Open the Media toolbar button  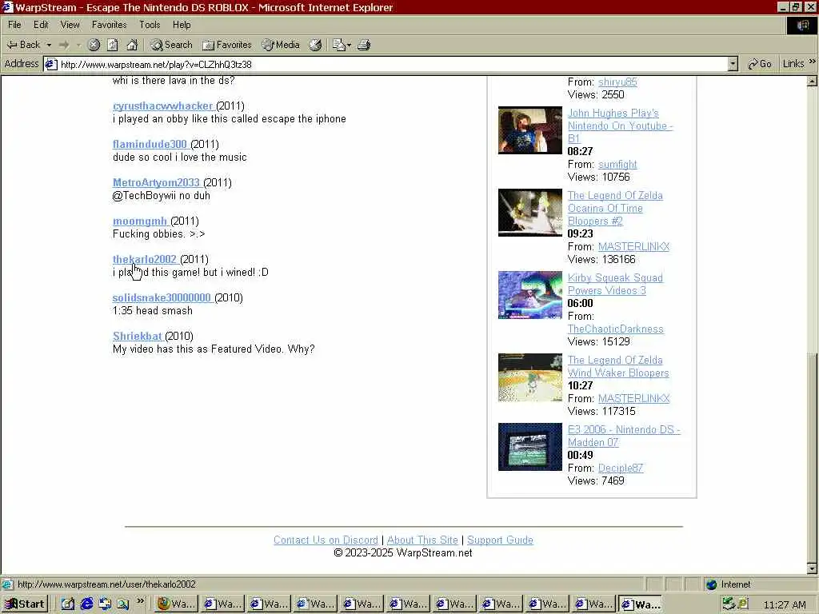click(281, 45)
